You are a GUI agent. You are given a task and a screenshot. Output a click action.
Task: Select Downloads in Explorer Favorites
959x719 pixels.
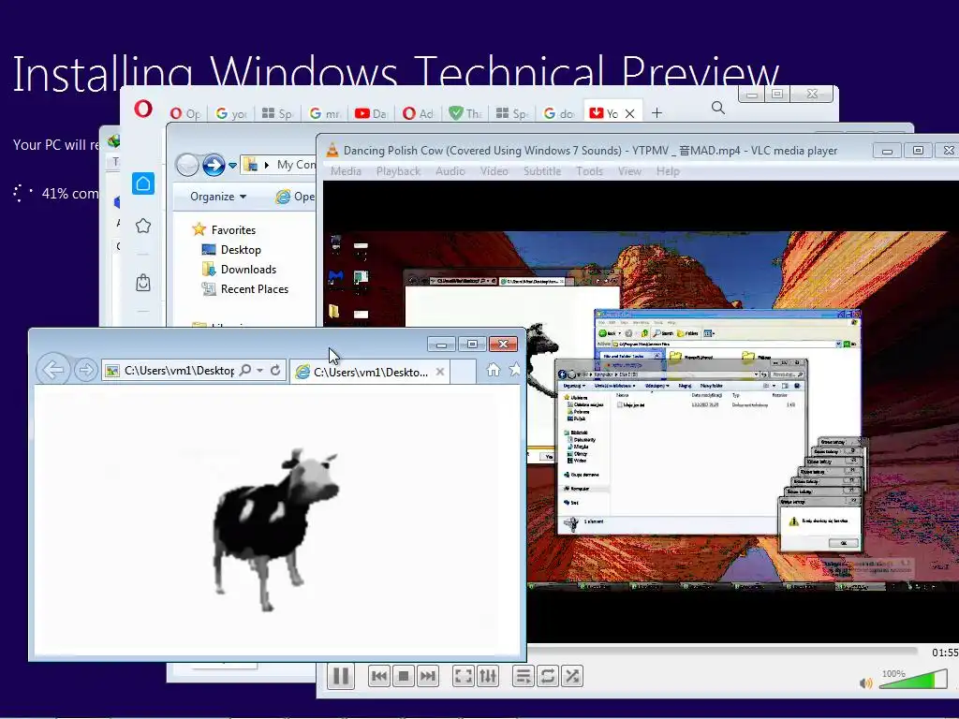coord(248,269)
